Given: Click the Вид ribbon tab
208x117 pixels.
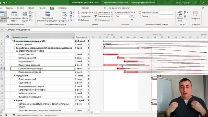Looking at the screenshot, I should (x=52, y=8).
